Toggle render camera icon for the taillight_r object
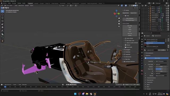This screenshot has width=170, height=96. [168, 21]
